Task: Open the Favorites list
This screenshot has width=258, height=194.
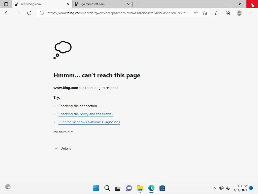Action: tap(216, 13)
